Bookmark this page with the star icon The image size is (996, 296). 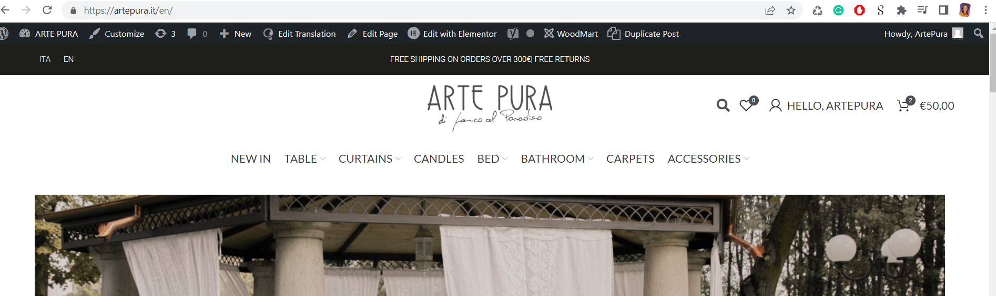point(791,10)
